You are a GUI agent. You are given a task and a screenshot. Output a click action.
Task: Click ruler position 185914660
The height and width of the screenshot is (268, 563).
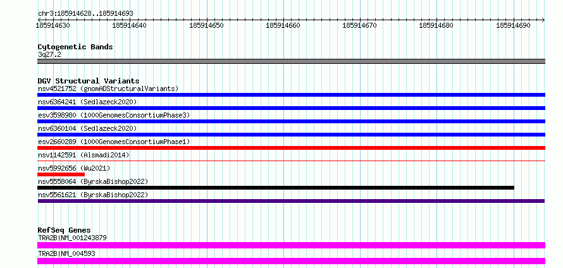pos(283,25)
